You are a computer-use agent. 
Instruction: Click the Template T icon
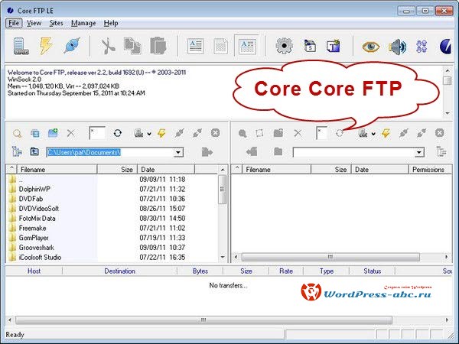coord(334,46)
